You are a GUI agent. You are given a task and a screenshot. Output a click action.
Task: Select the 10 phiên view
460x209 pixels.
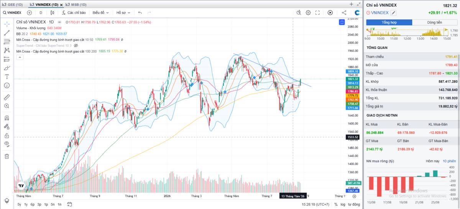pos(449,161)
